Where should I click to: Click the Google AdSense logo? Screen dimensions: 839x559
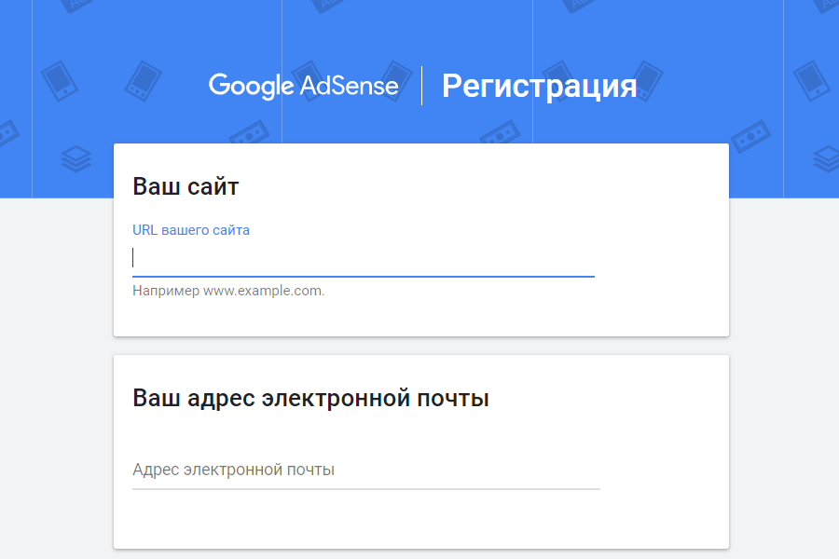tap(303, 86)
